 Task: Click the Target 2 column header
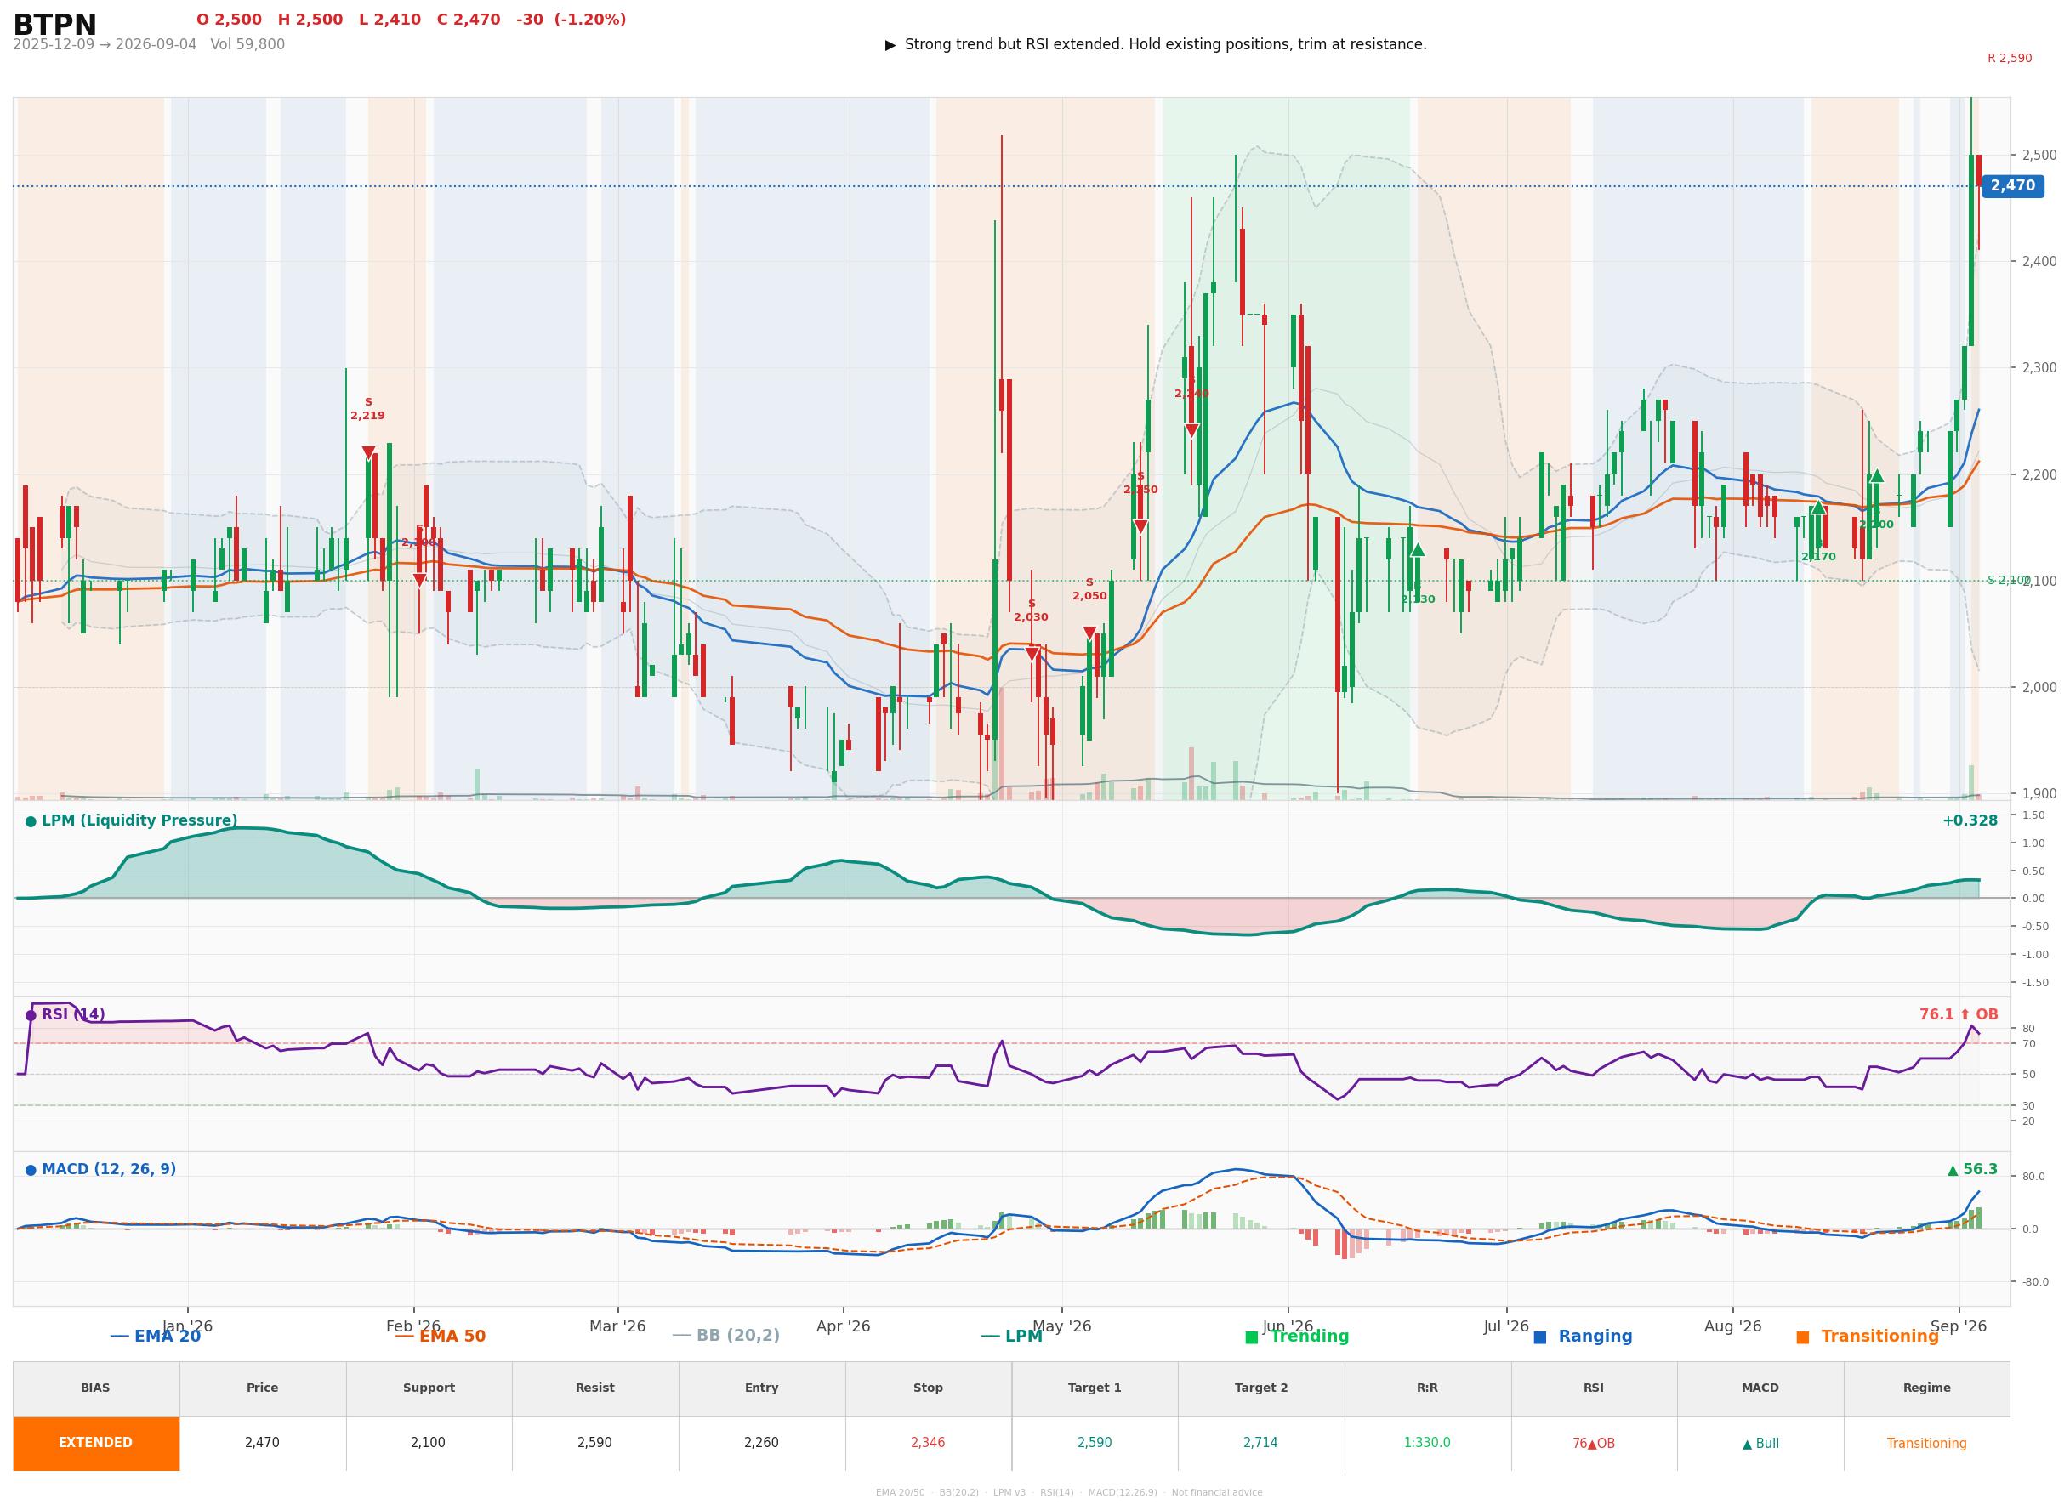pyautogui.click(x=1261, y=1388)
